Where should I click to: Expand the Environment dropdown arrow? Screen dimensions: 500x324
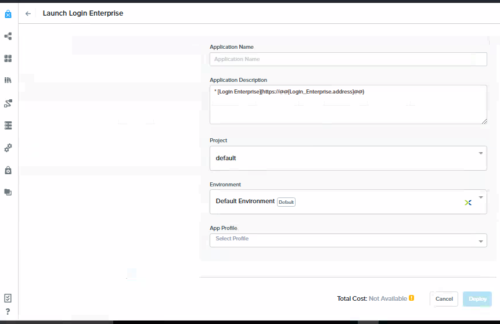point(481,197)
